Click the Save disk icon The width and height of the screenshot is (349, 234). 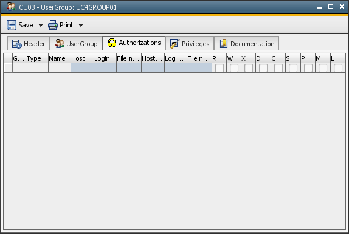[12, 25]
